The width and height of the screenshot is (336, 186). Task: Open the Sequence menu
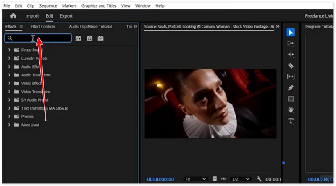click(x=48, y=6)
